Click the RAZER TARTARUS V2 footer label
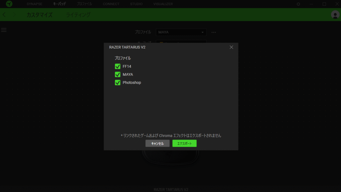This screenshot has height=192, width=341. [x=171, y=190]
